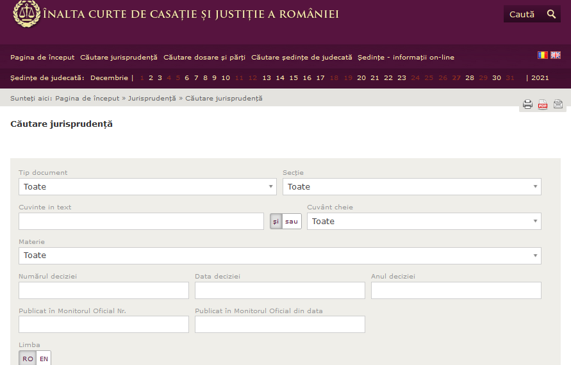
Task: Print the page with printer icon
Action: [527, 104]
